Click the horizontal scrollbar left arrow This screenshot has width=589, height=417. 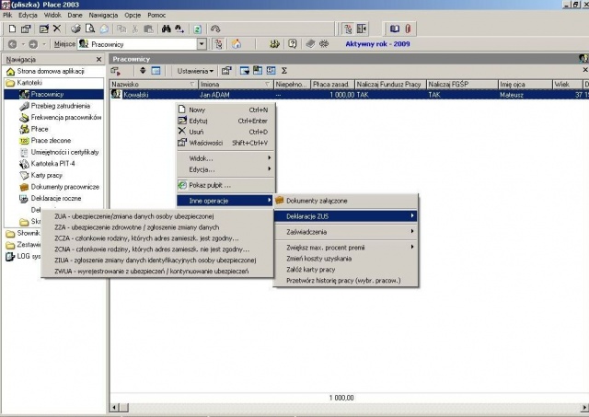[x=114, y=407]
